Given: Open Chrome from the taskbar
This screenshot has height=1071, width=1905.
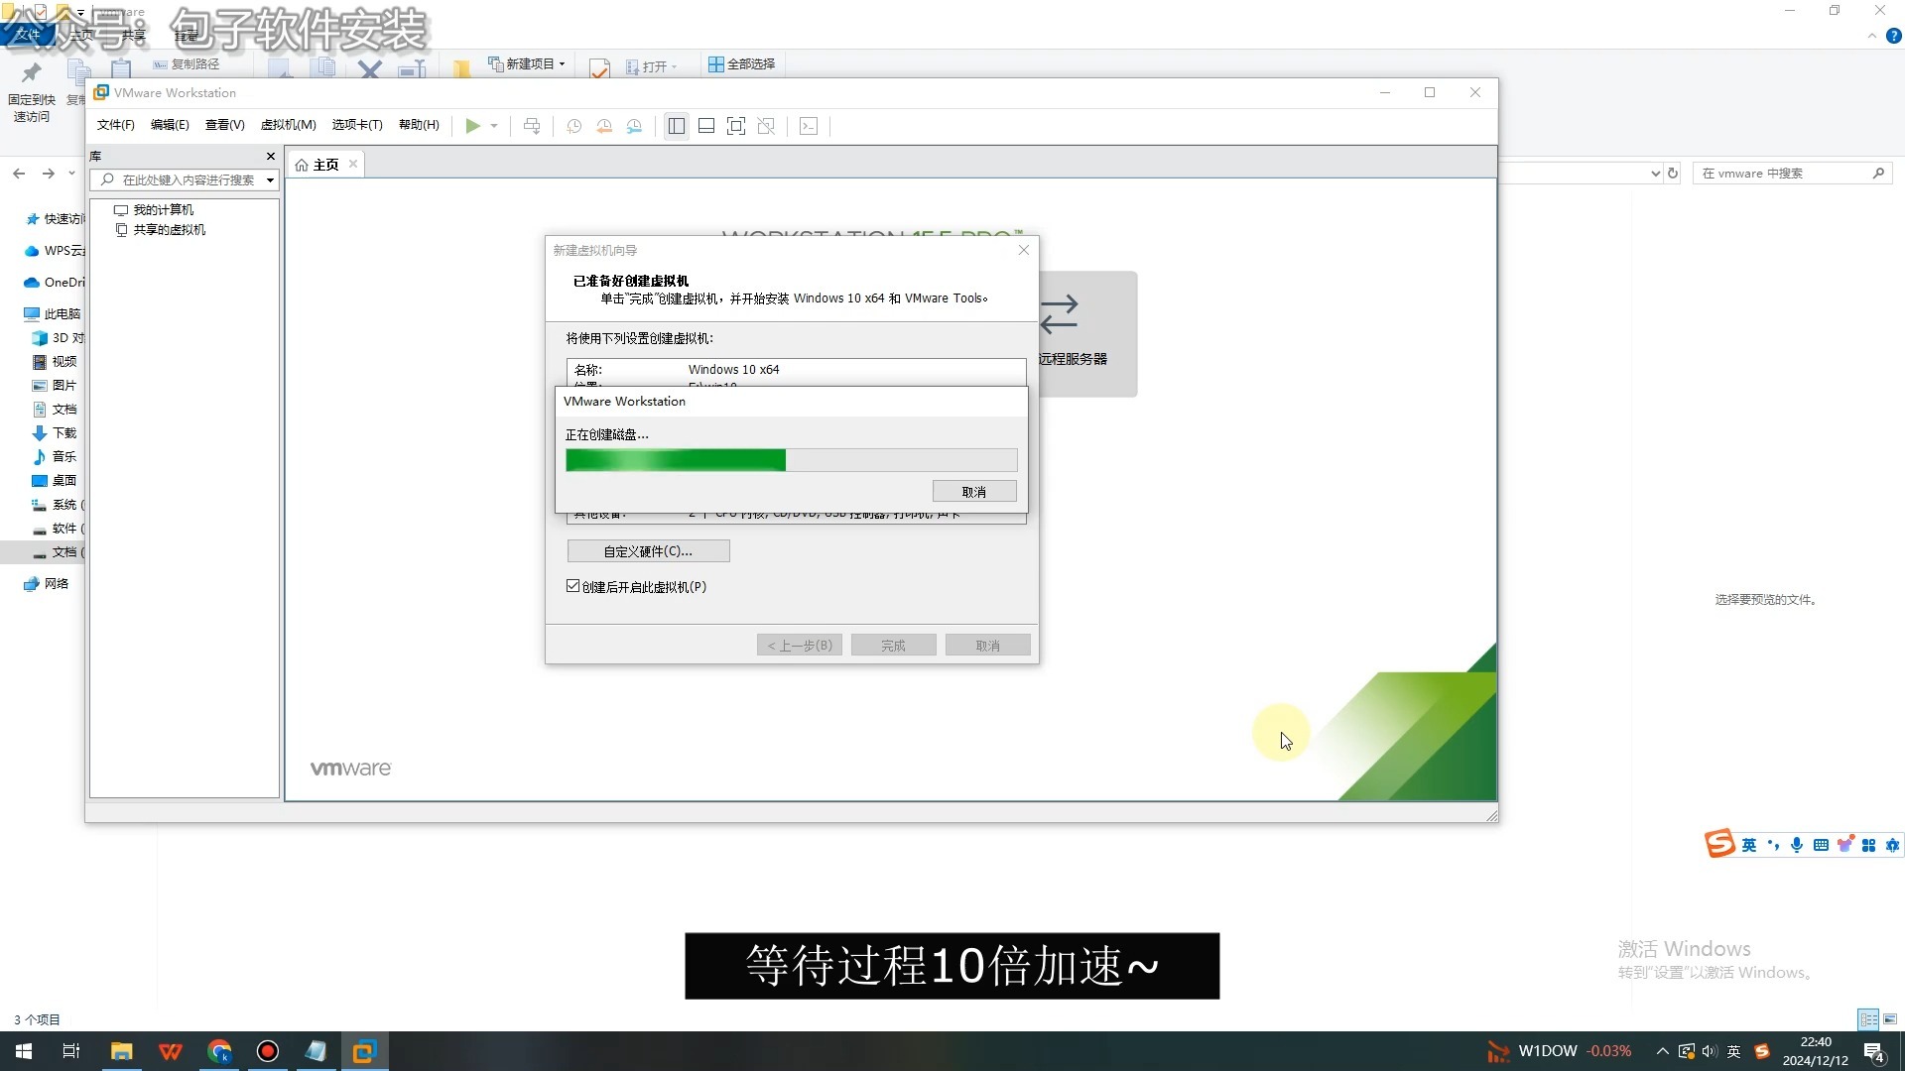Looking at the screenshot, I should tap(219, 1051).
